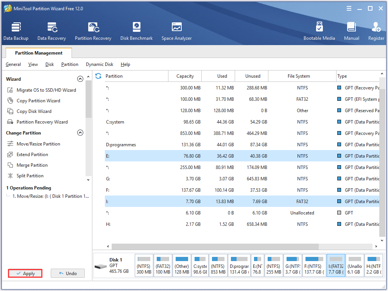This screenshot has height=291, width=388.
Task: Select the 6.10 GB Unallocated row
Action: pos(242,213)
